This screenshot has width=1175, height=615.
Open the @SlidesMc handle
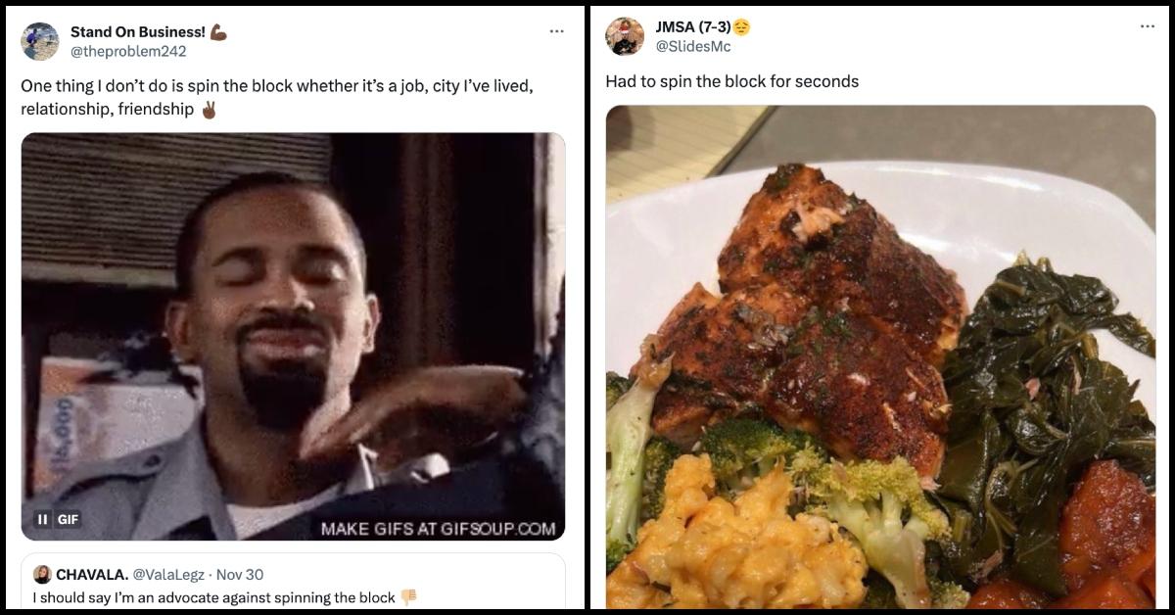(693, 46)
